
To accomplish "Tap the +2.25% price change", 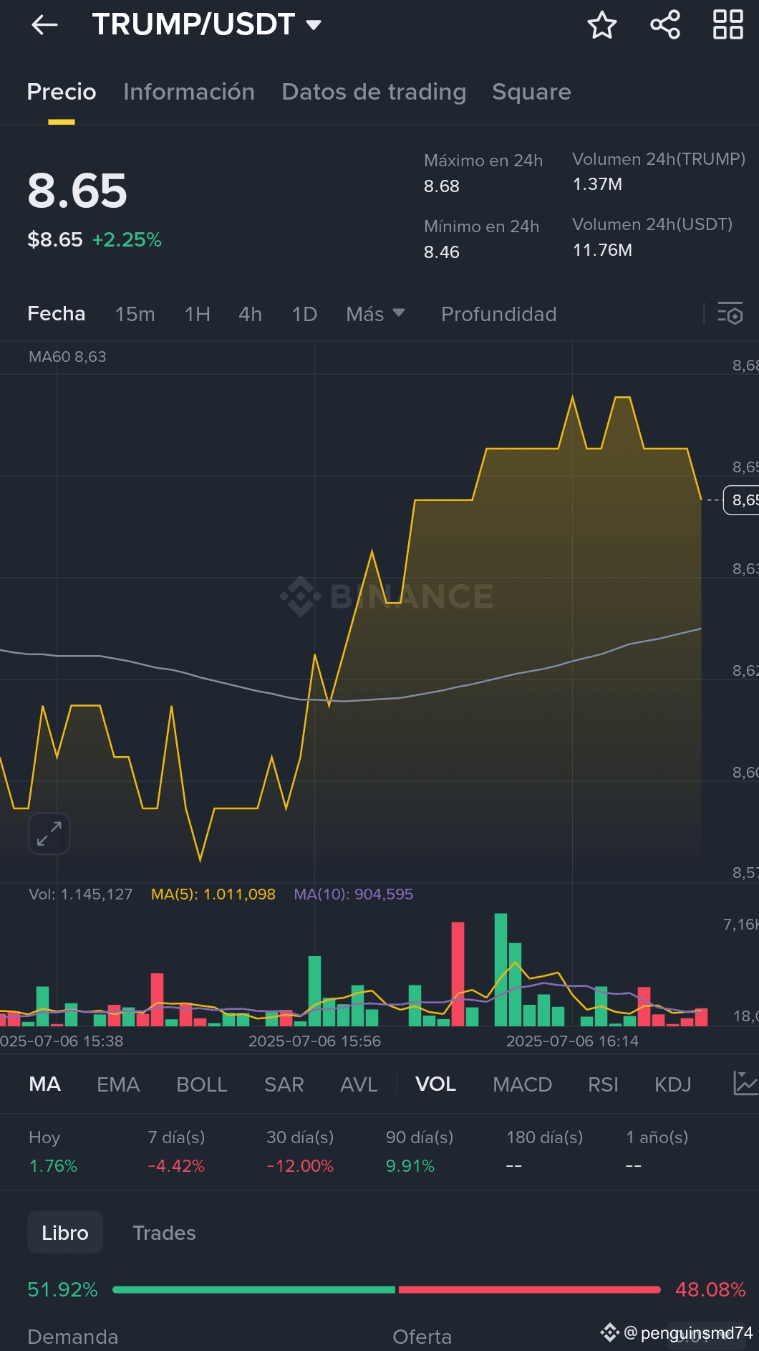I will pyautogui.click(x=127, y=239).
